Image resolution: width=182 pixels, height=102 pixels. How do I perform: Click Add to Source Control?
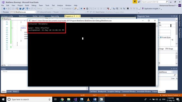(170, 95)
